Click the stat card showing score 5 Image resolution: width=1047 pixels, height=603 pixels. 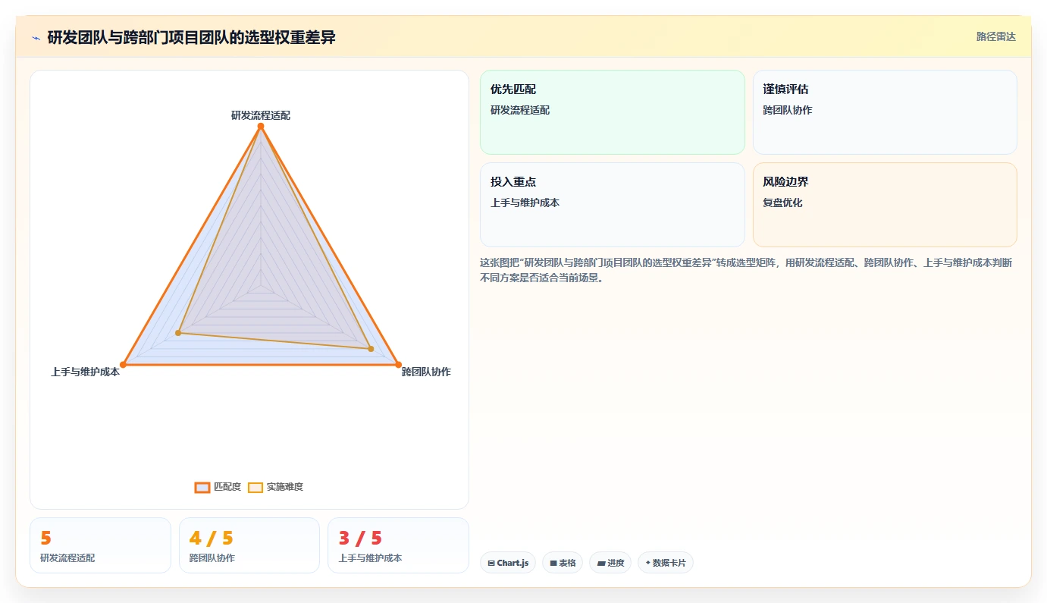[x=100, y=545]
